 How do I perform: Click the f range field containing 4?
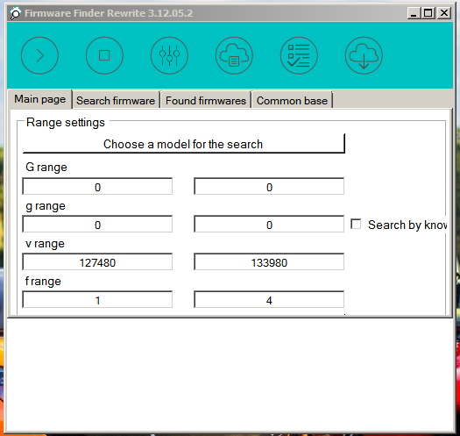[x=269, y=300]
